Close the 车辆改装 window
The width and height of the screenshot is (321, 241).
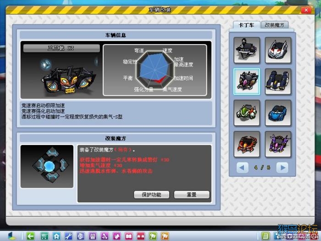pos(306,10)
